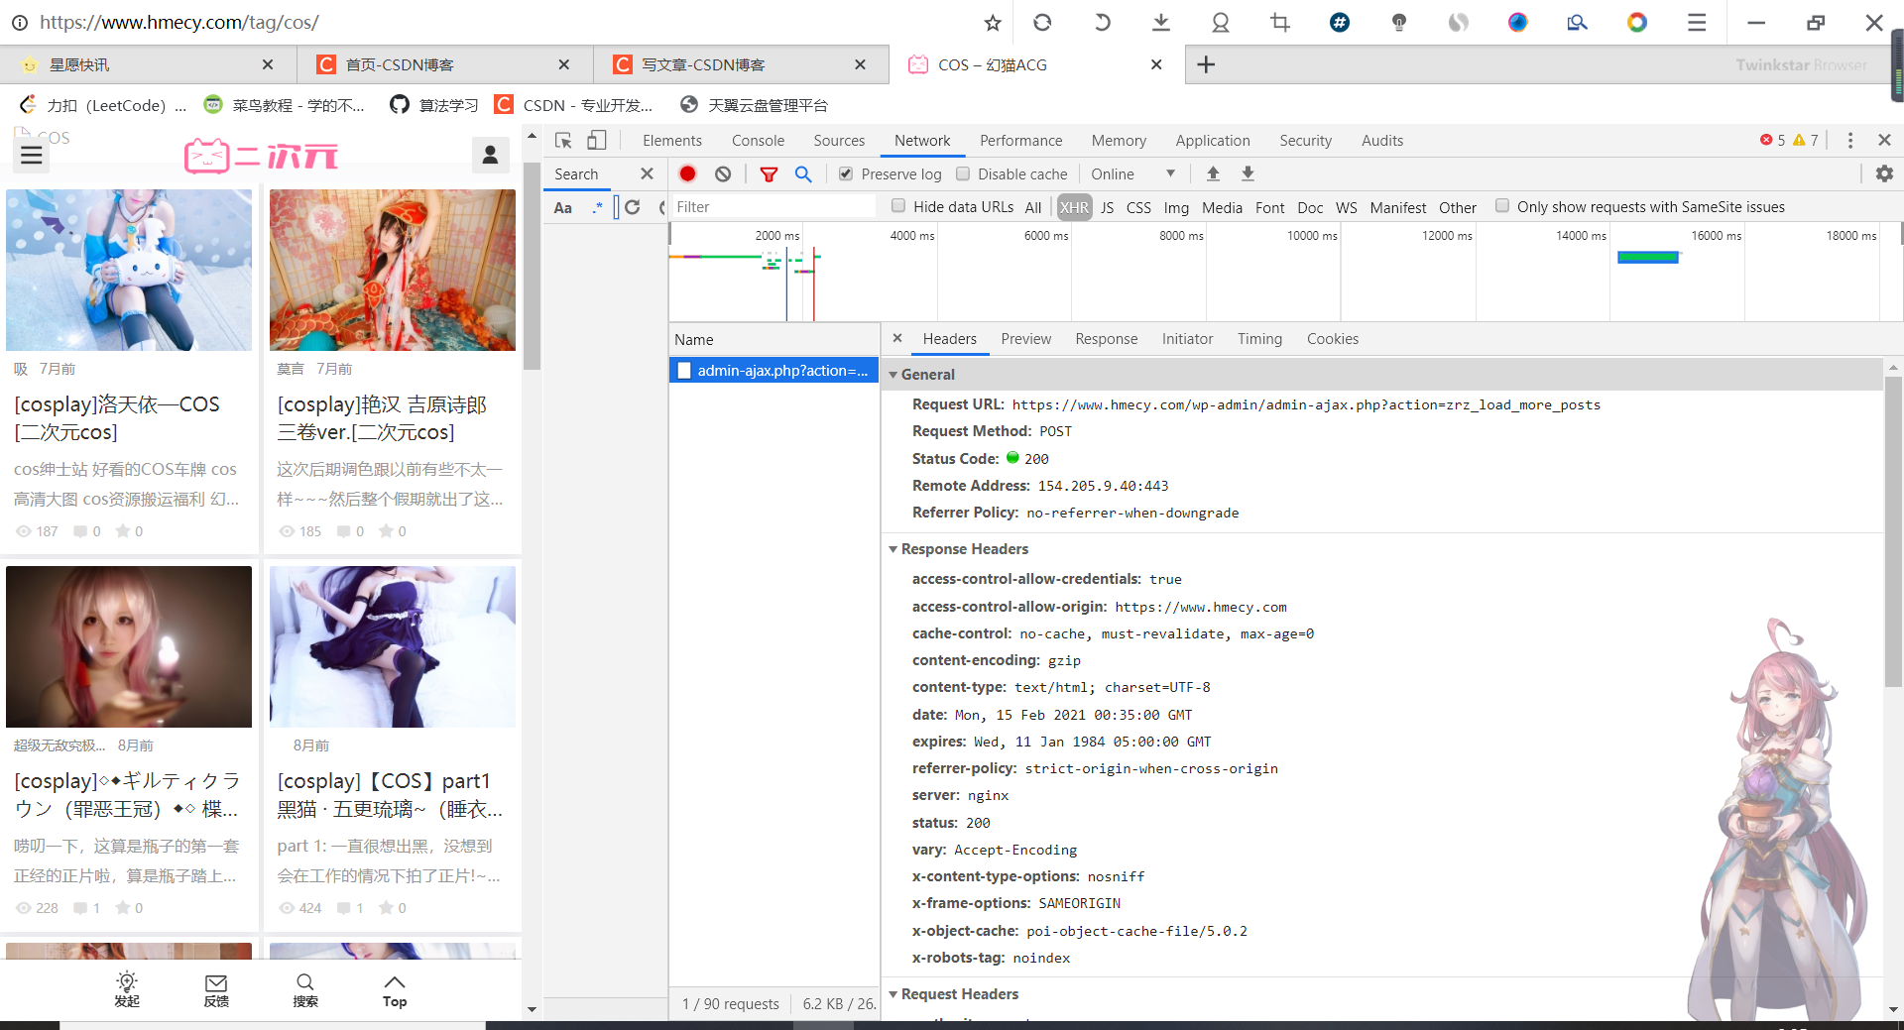Open new browser tab plus button

(x=1206, y=64)
